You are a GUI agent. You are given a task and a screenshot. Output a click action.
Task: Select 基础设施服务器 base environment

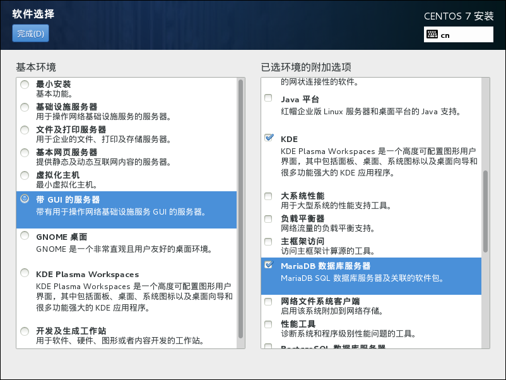(25, 107)
